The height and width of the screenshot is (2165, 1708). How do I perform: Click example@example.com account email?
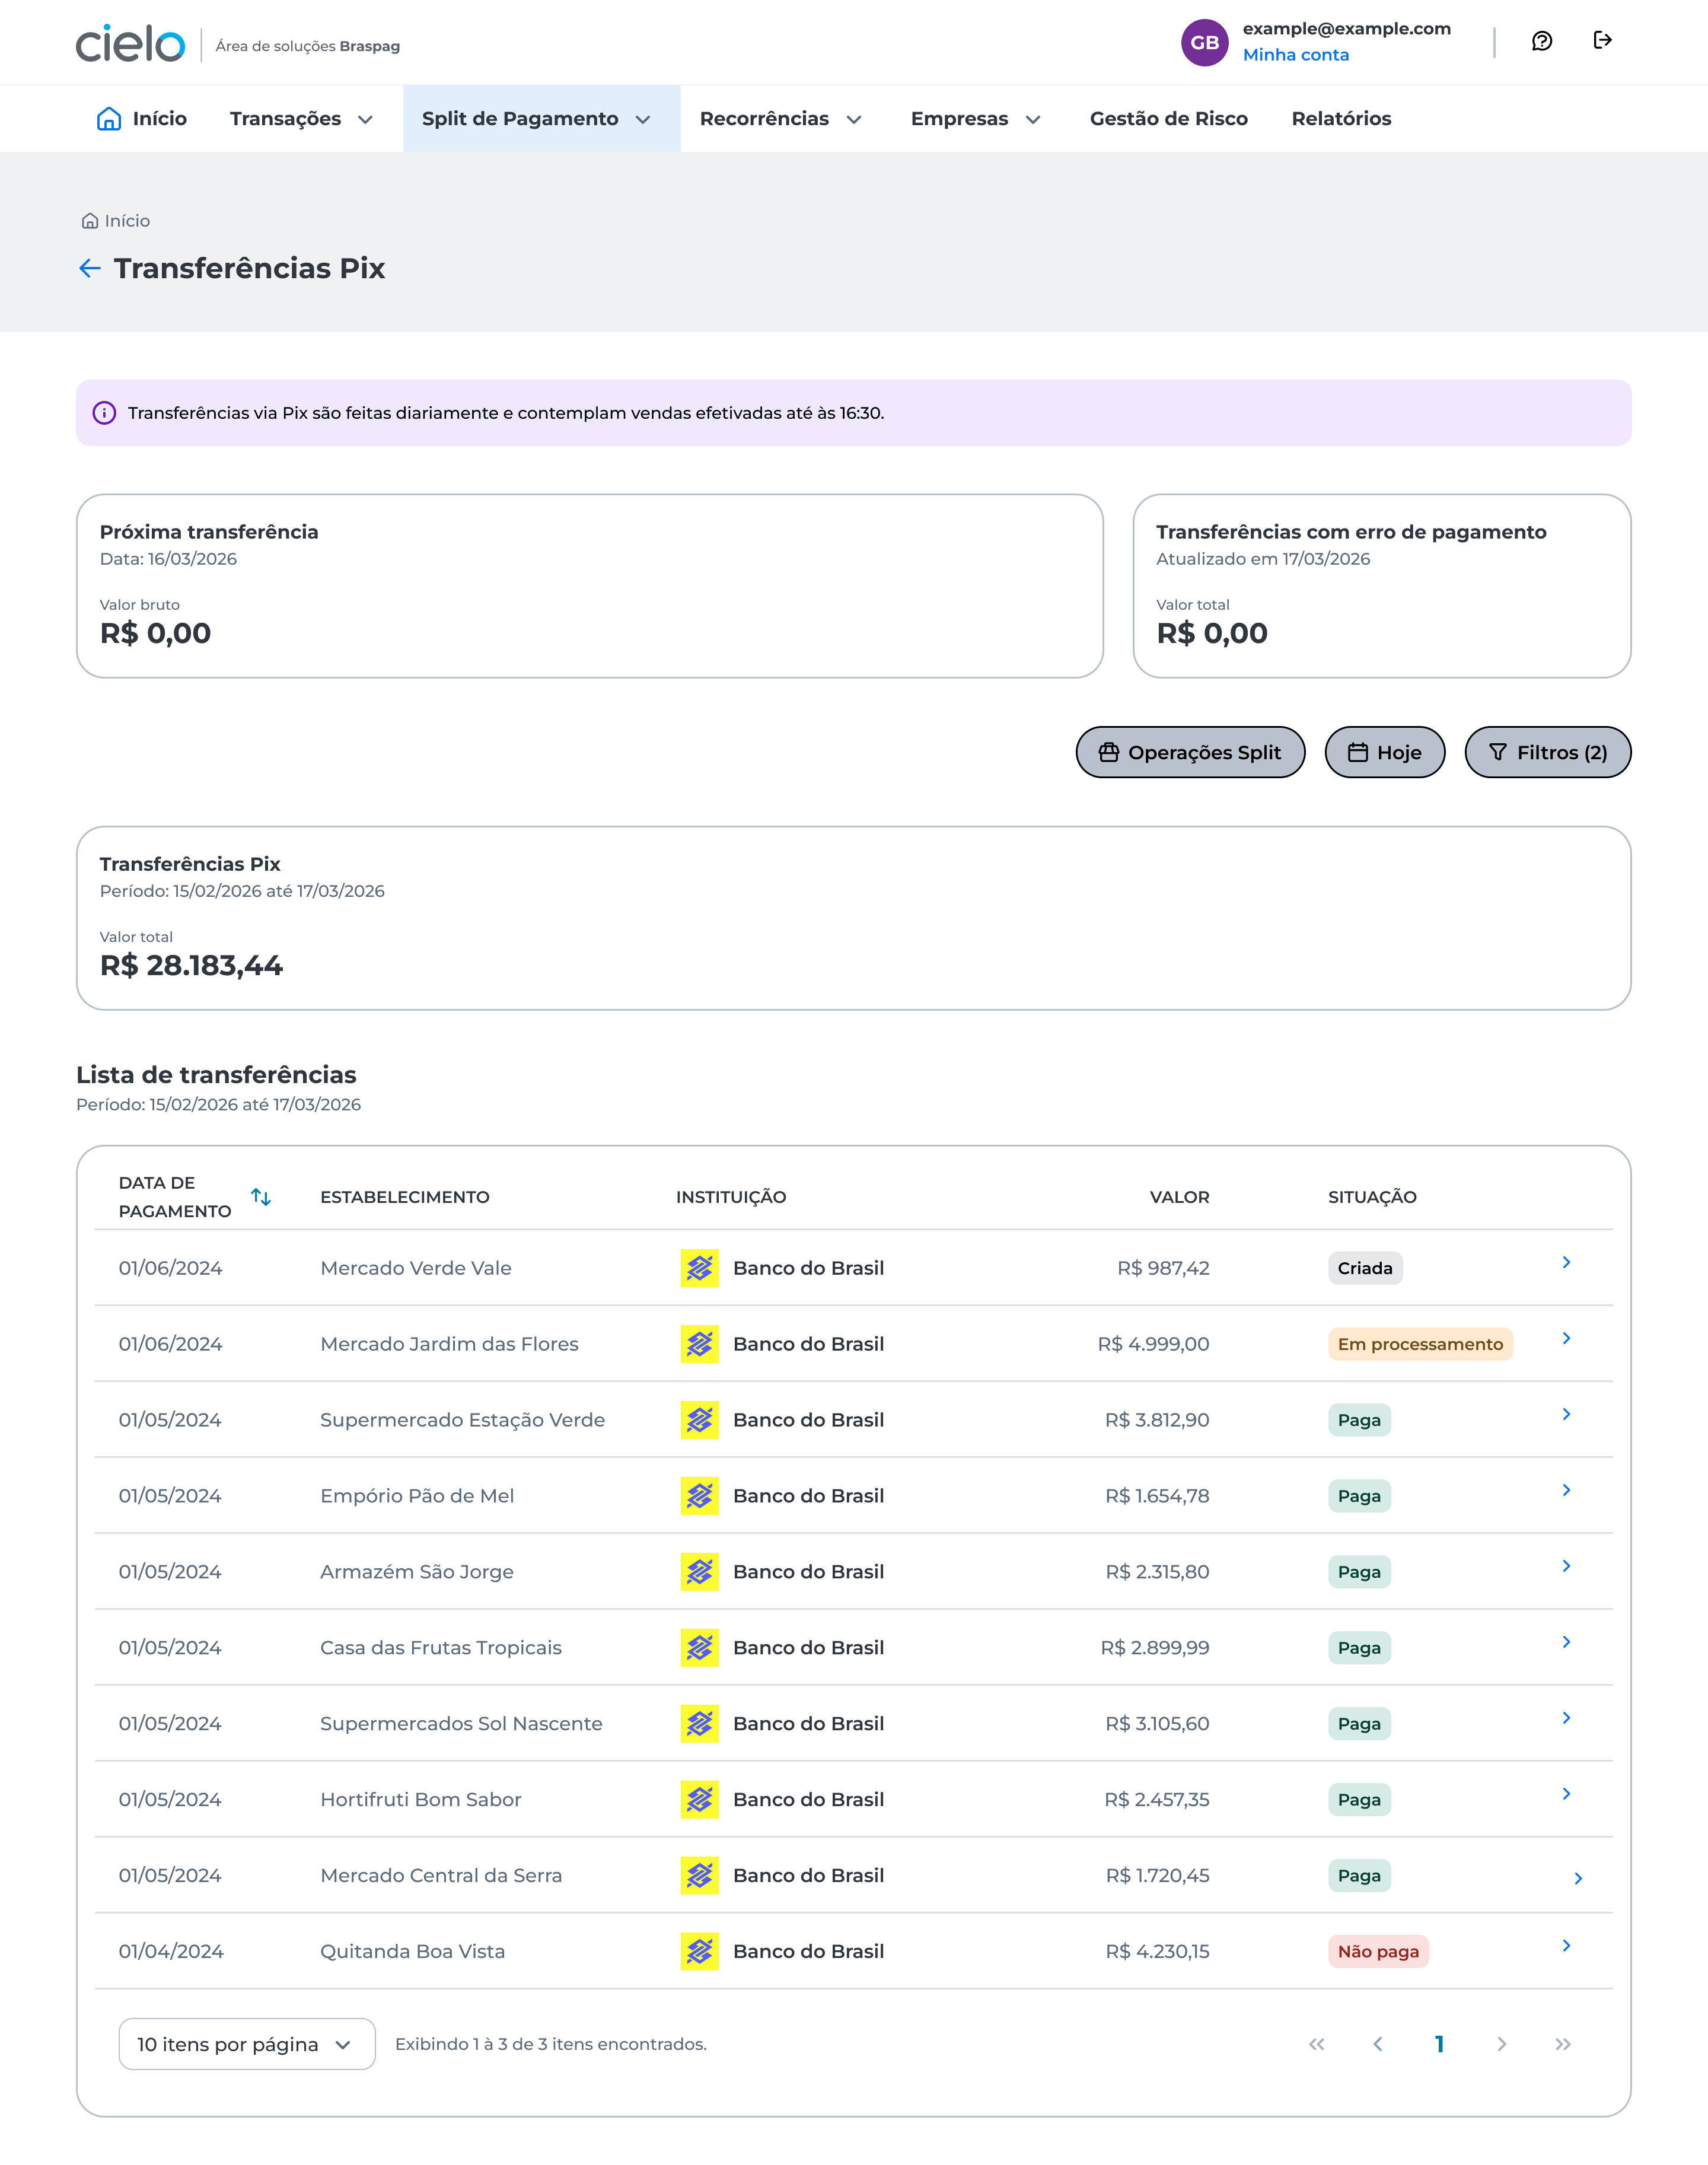[1346, 29]
